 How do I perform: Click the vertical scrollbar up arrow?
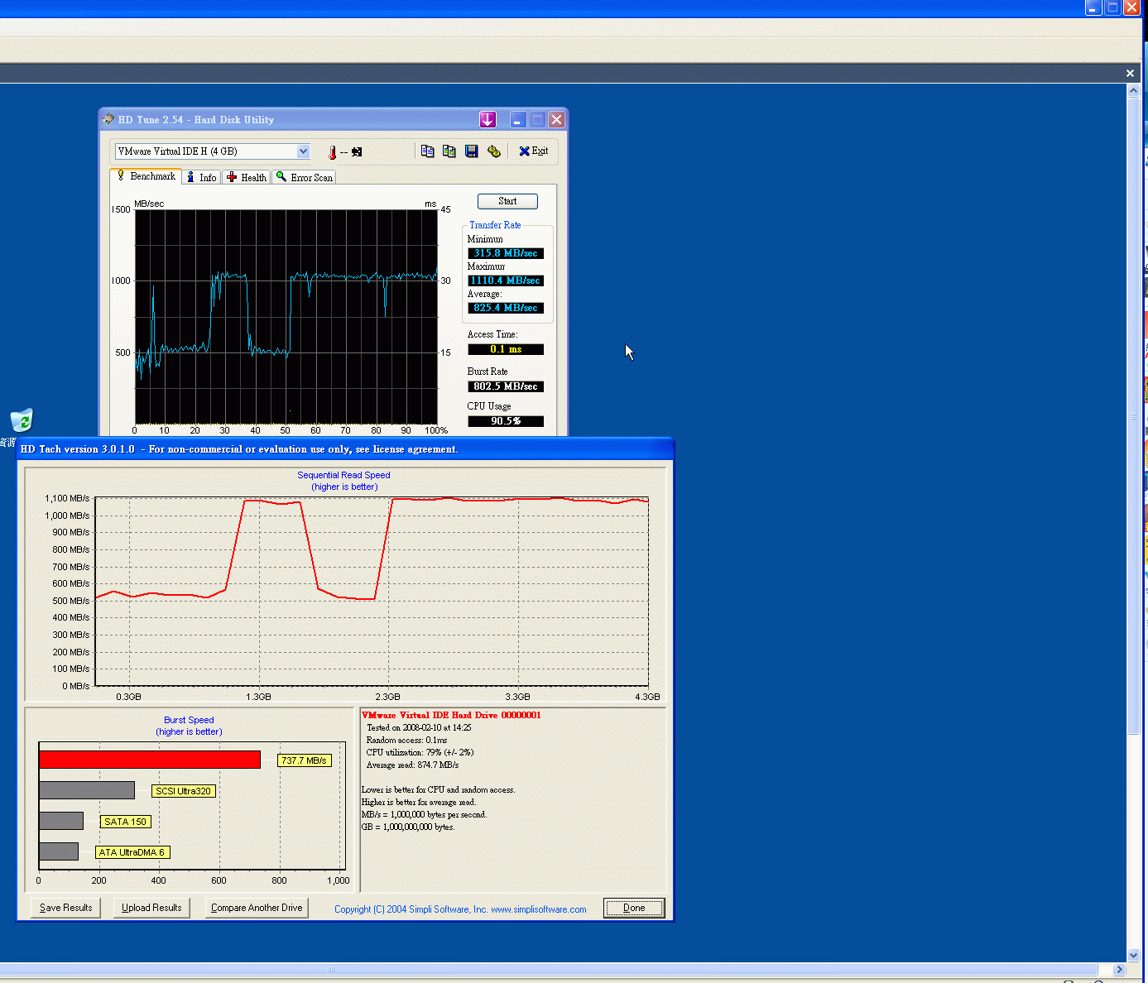pos(1134,91)
